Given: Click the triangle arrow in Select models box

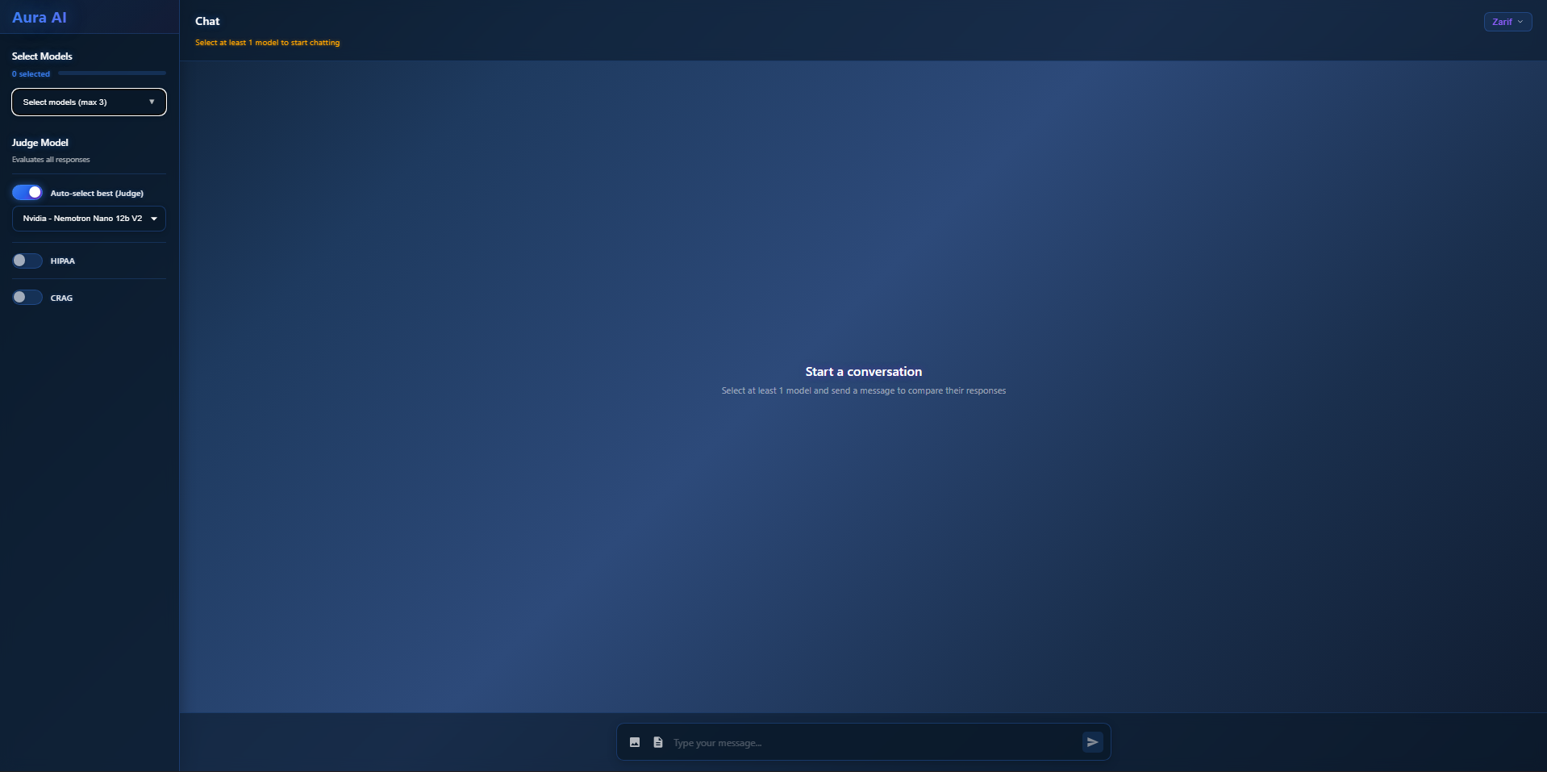Looking at the screenshot, I should click(x=152, y=102).
